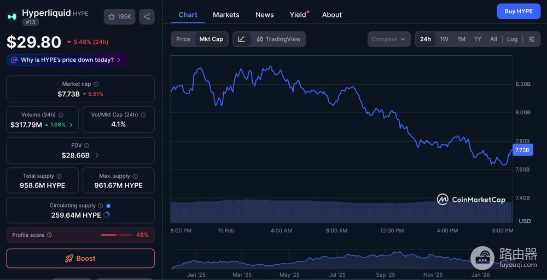Set chart range to 1M
The width and height of the screenshot is (547, 280).
tap(461, 39)
